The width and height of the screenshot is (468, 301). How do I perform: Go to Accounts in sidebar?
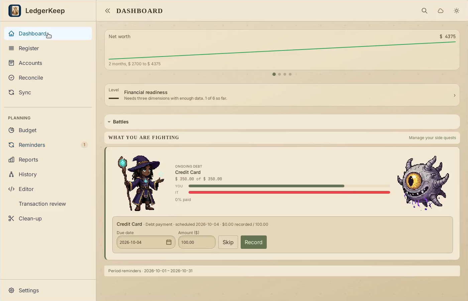[x=48, y=63]
